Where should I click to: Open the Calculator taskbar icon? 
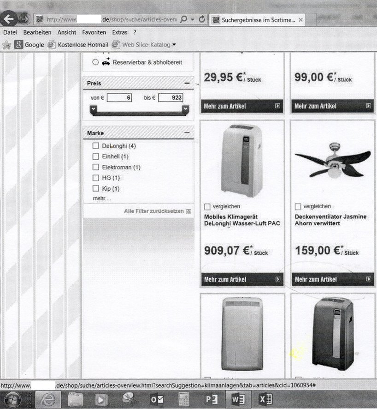coord(183,399)
